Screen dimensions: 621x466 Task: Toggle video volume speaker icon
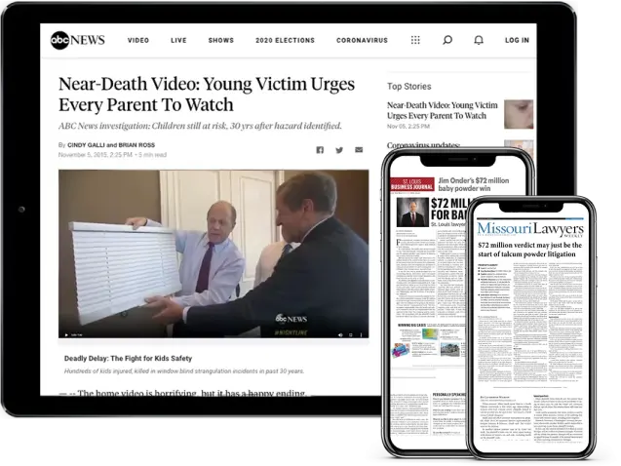340,335
